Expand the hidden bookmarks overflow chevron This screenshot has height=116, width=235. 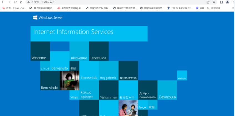pyautogui.click(x=233, y=8)
